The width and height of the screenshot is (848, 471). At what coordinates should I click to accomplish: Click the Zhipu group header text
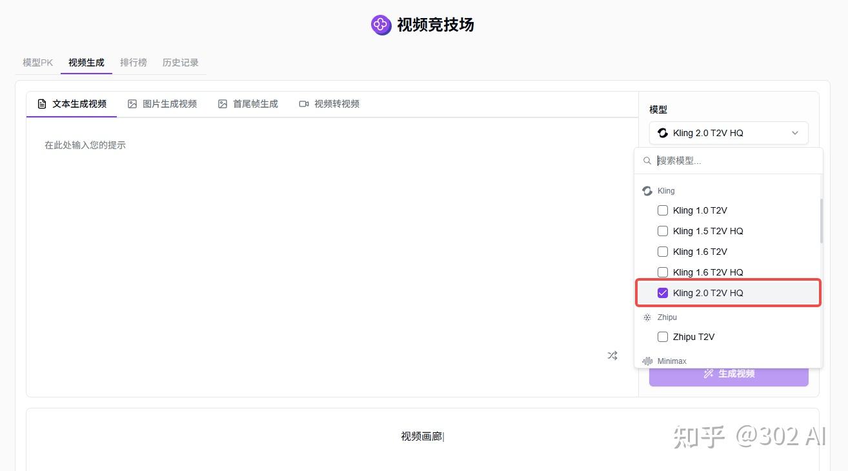667,317
